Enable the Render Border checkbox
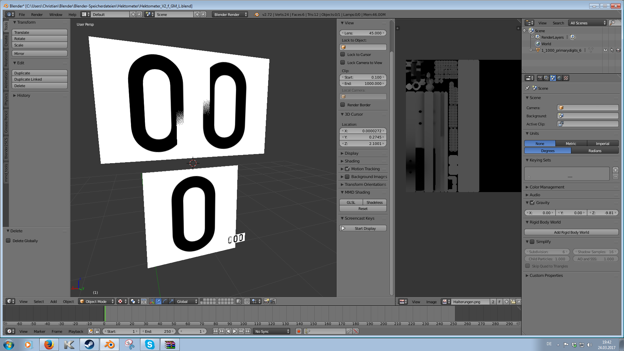This screenshot has width=624, height=351. (343, 105)
